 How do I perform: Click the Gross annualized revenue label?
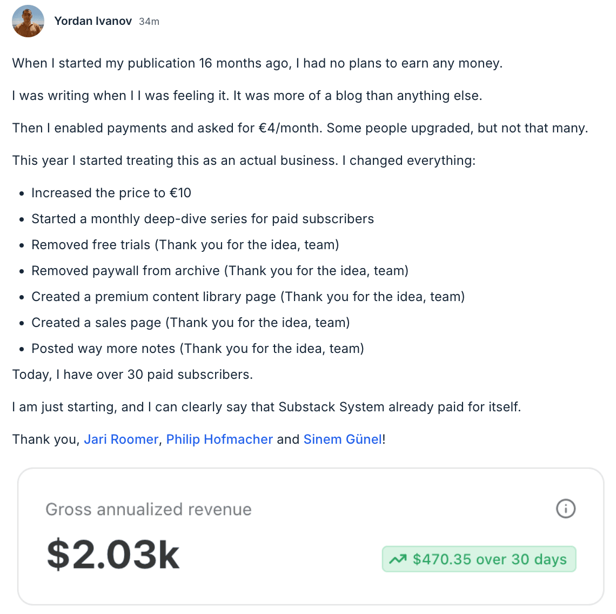point(149,509)
